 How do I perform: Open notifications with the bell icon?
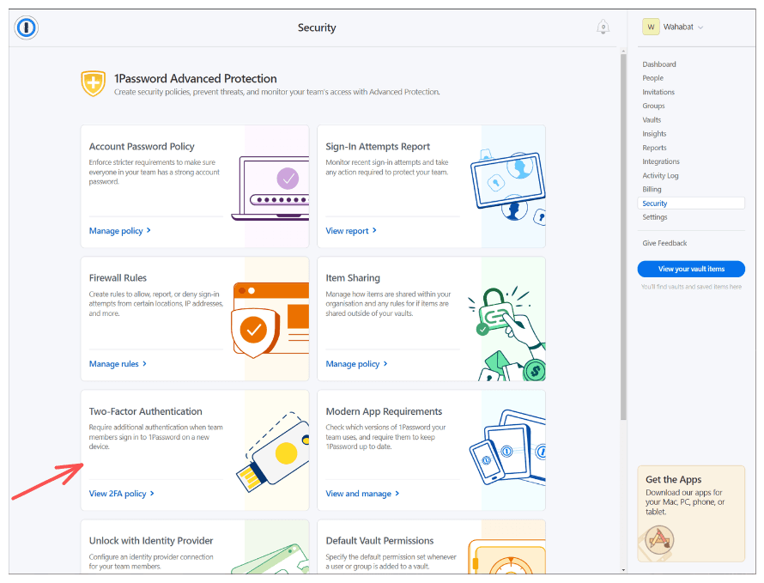click(603, 27)
